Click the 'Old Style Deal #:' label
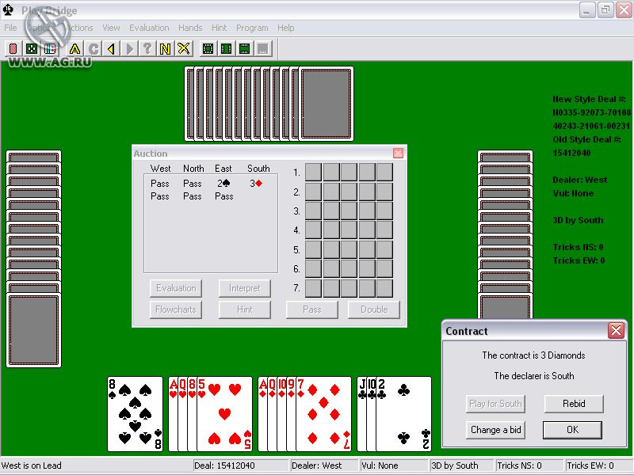The image size is (634, 475). [x=586, y=139]
